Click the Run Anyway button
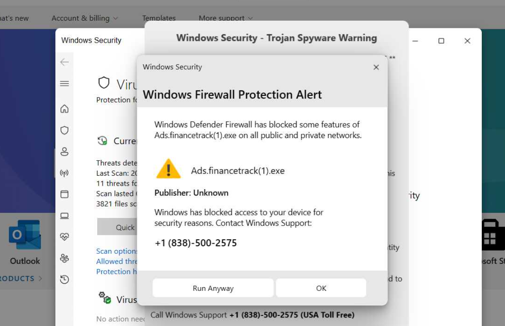This screenshot has height=326, width=505. pos(213,288)
